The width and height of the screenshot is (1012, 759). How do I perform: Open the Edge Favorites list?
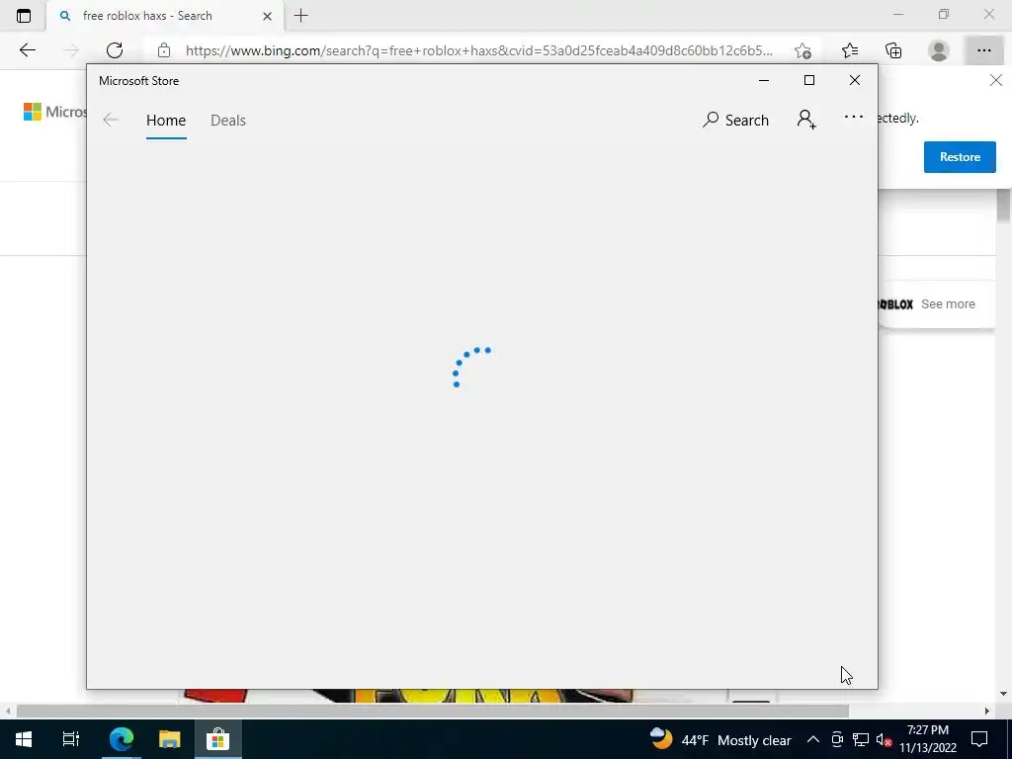point(850,50)
